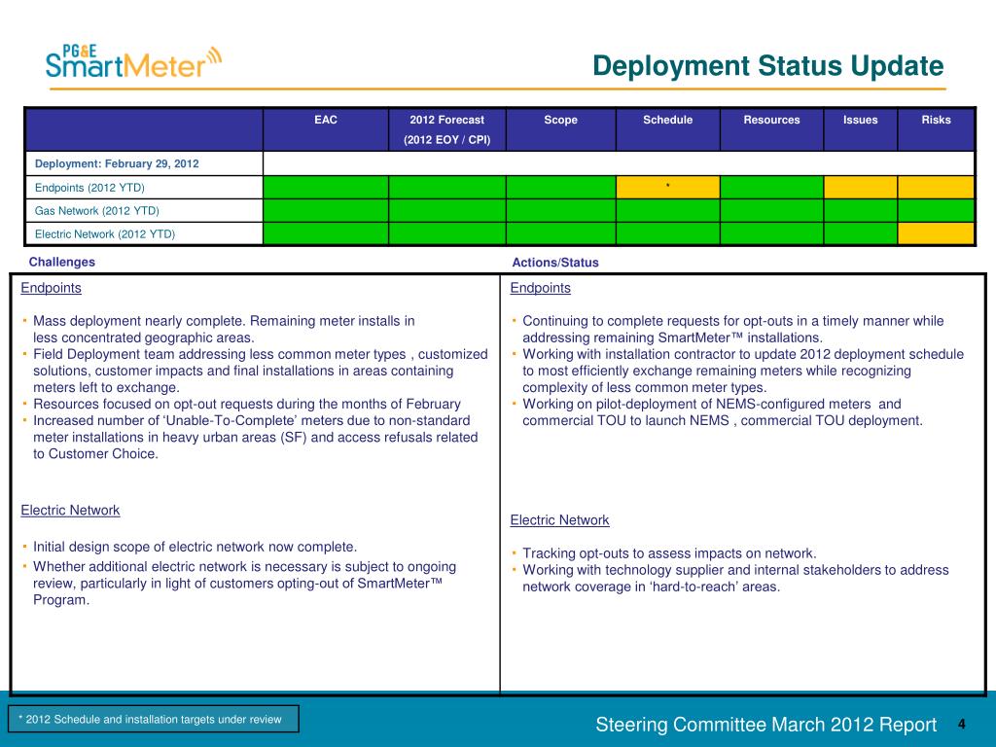996x747 pixels.
Task: Click the green Electric Network EAC cell
Action: coord(326,233)
